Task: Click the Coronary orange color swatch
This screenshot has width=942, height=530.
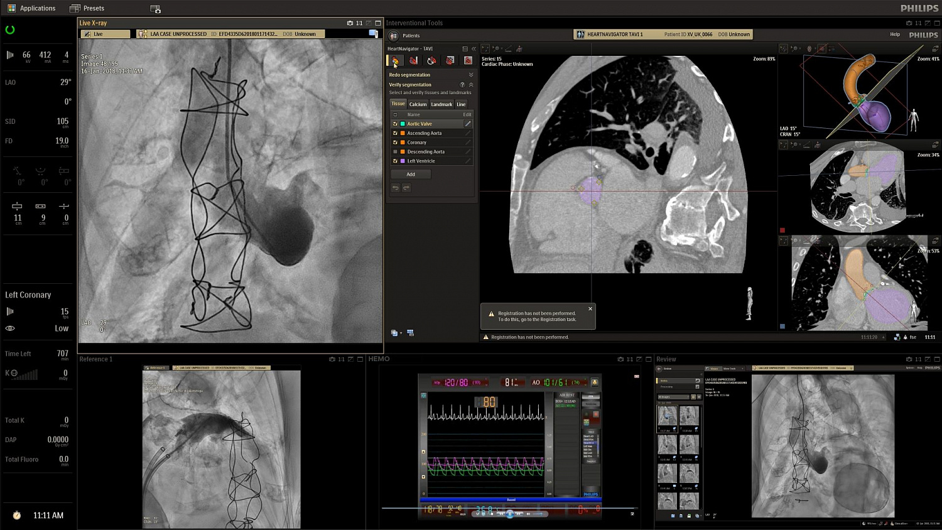Action: 403,143
